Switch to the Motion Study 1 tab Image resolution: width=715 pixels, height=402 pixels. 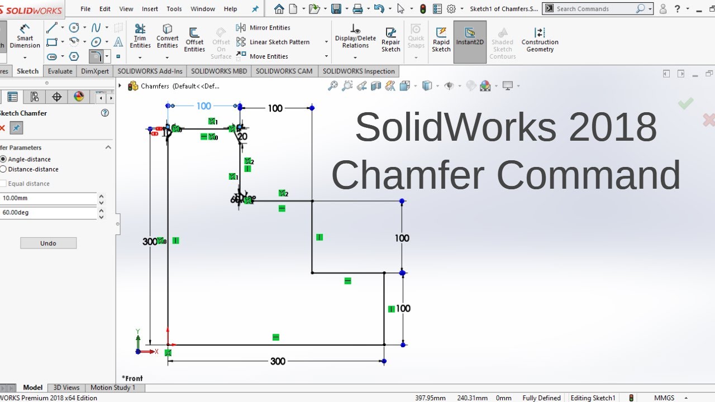pyautogui.click(x=113, y=387)
